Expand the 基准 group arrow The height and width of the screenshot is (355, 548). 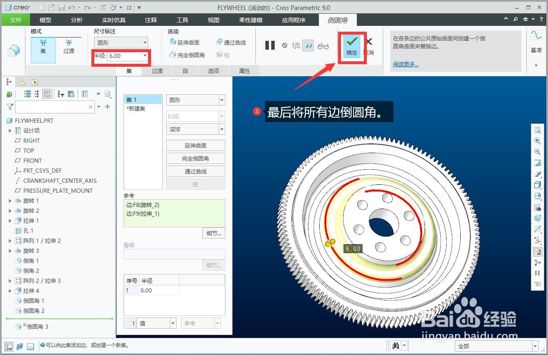click(x=536, y=65)
